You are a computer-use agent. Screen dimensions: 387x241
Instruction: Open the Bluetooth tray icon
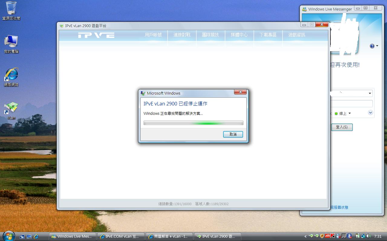(349, 236)
